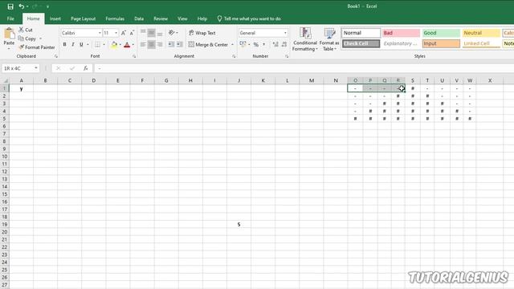Open the undo history dropdown arrow

point(27,6)
